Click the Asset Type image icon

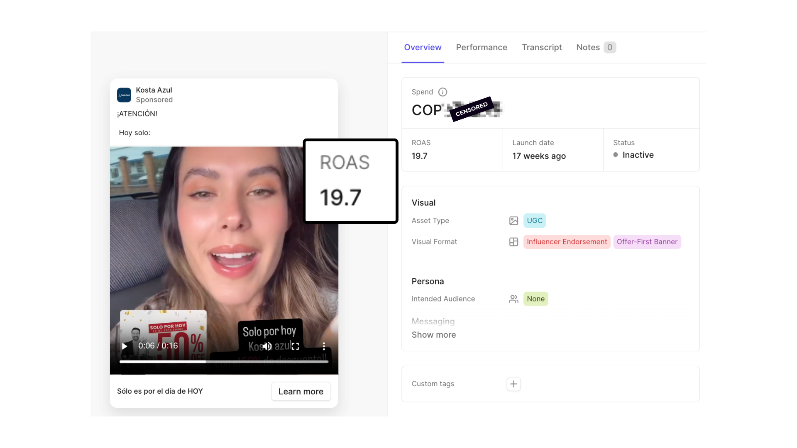coord(513,221)
